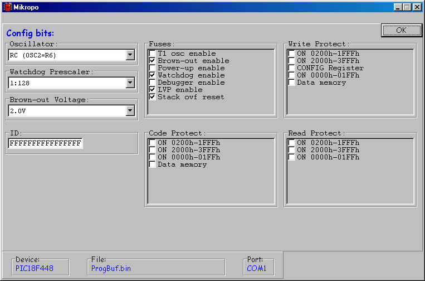The height and width of the screenshot is (281, 425).
Task: Enable Code Protect ON 0200h-1FFFh
Action: tap(152, 142)
